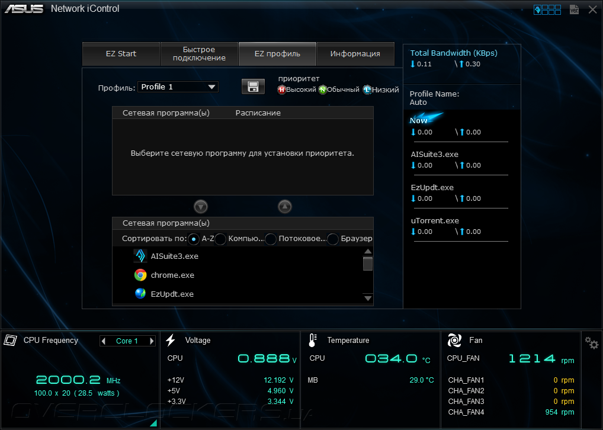Screen dimensions: 603x430
Task: Click the Now lightning indicator
Action: pos(426,118)
